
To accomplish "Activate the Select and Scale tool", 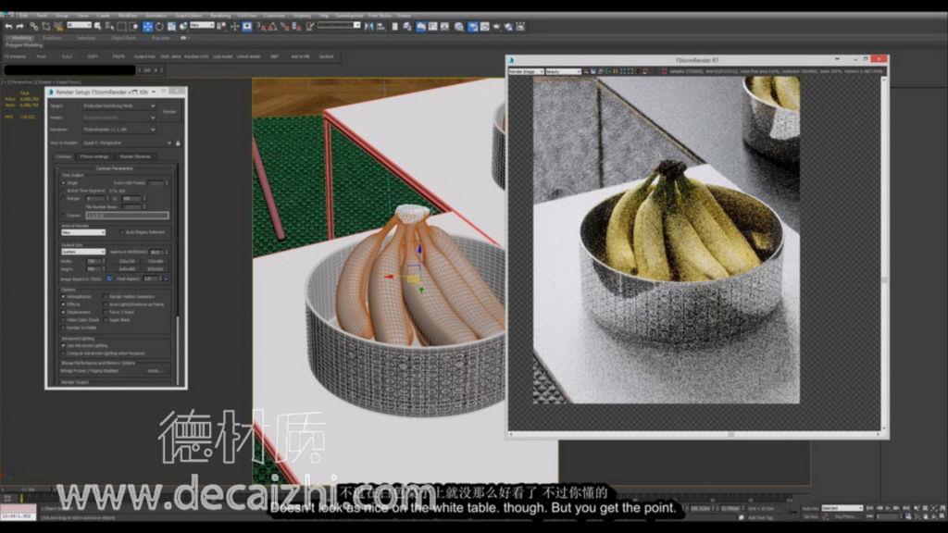I will tap(171, 27).
